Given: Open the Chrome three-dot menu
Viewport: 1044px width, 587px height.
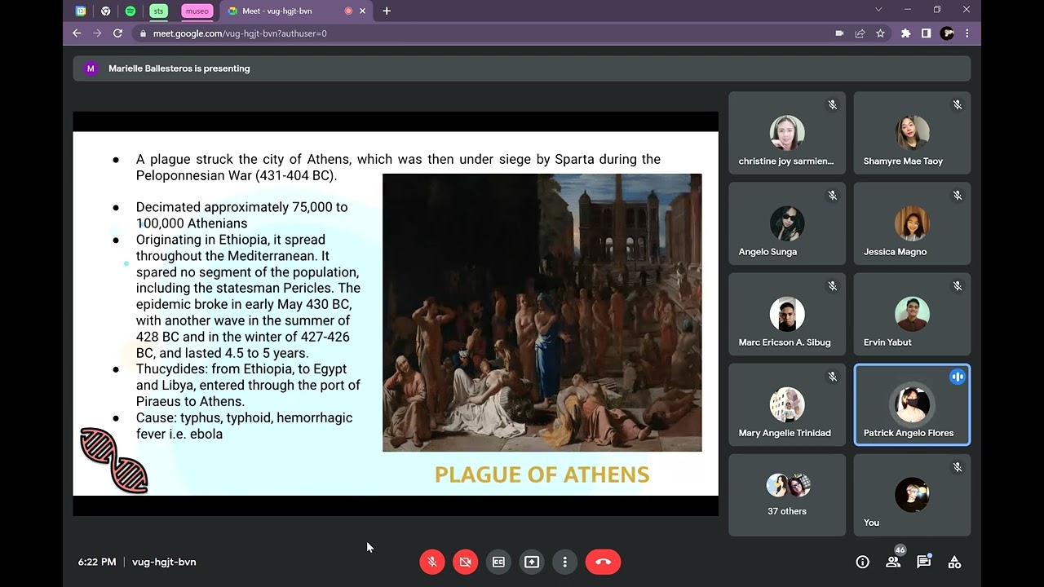Looking at the screenshot, I should pyautogui.click(x=967, y=33).
